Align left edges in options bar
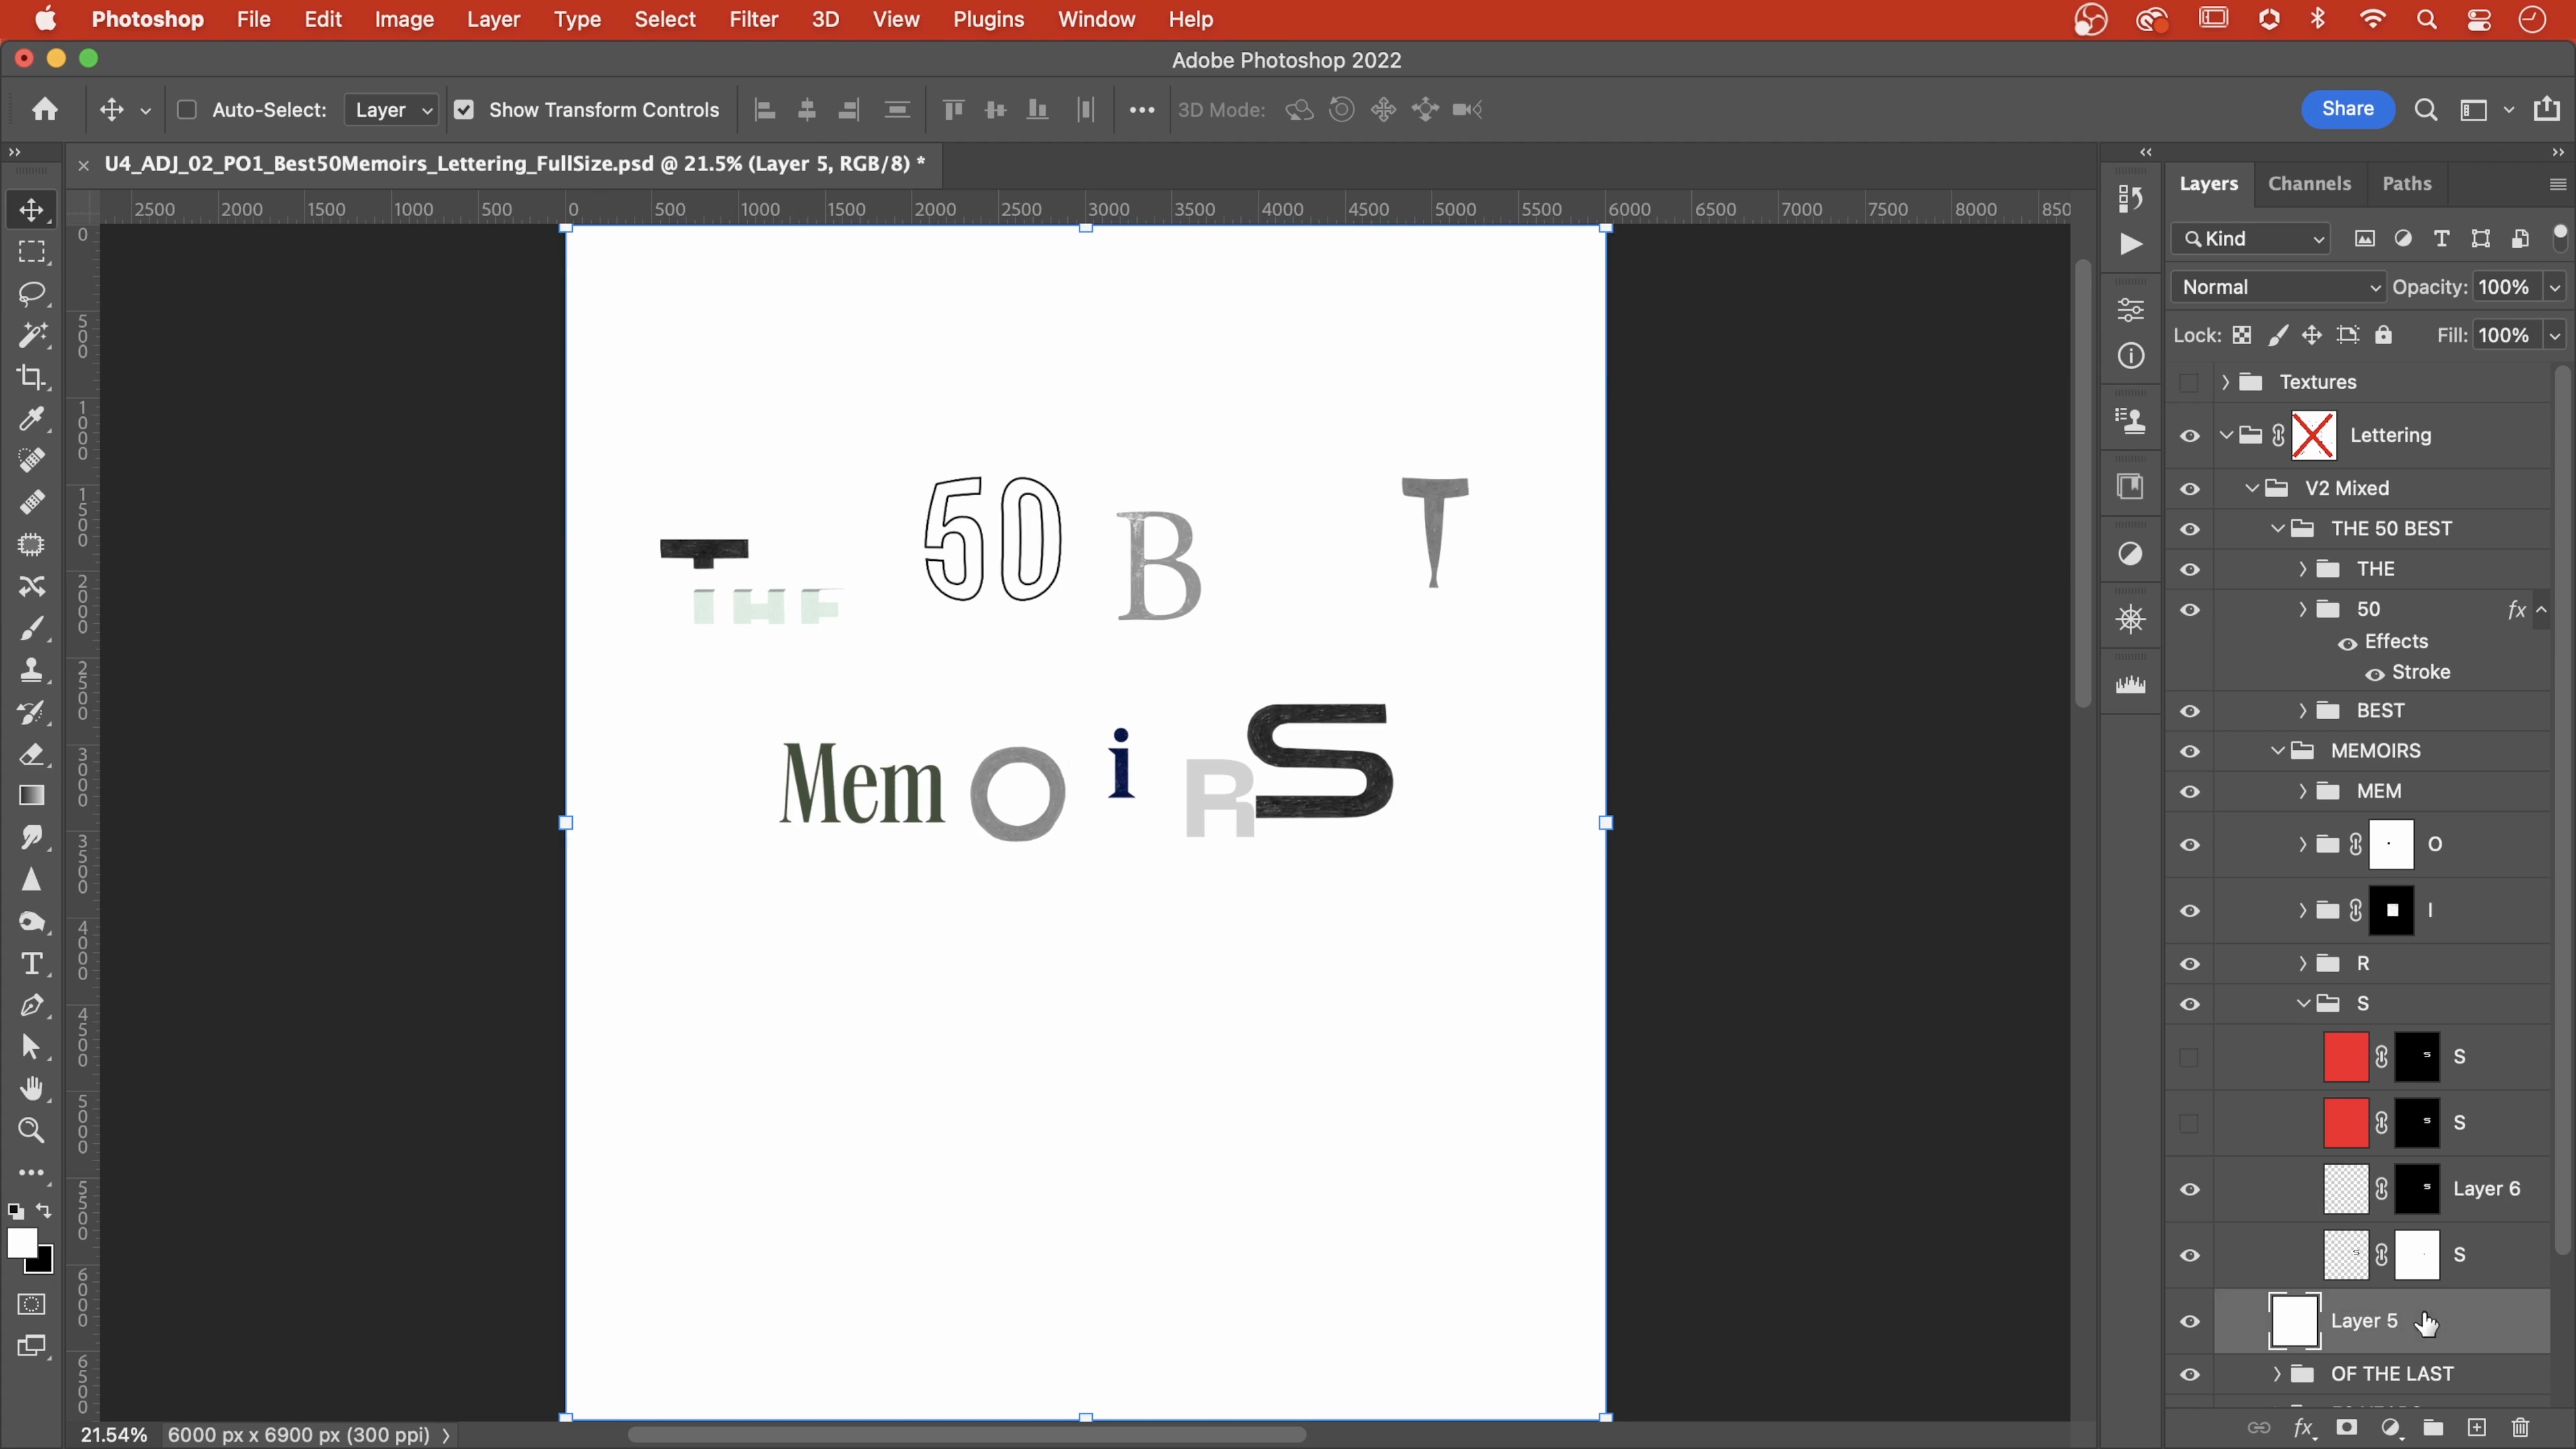The width and height of the screenshot is (2576, 1449). tap(765, 110)
